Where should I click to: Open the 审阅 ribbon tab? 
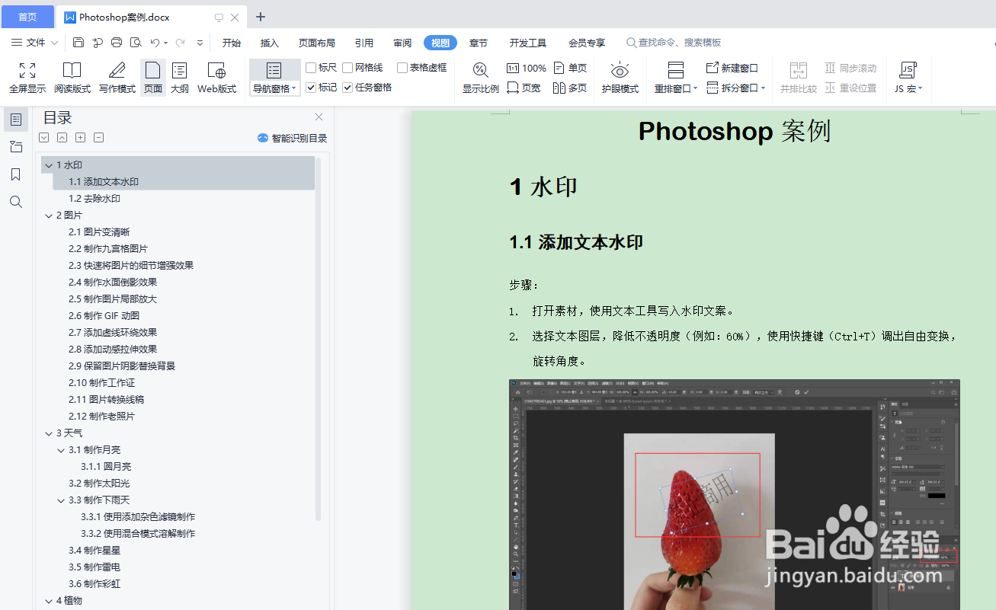(402, 43)
